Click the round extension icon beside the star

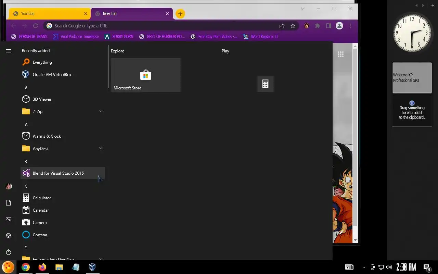(307, 26)
